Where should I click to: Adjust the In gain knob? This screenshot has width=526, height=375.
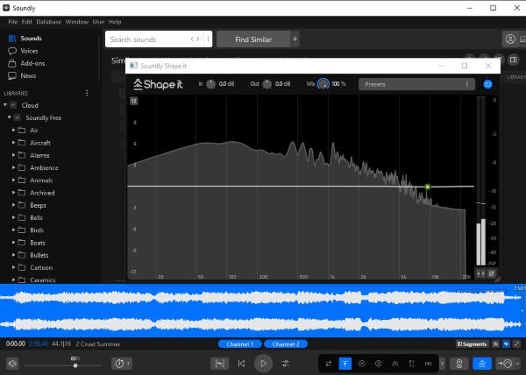[210, 84]
